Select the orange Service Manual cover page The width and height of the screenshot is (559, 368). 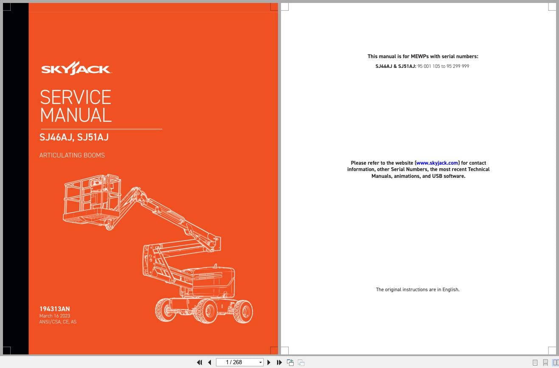(x=153, y=178)
